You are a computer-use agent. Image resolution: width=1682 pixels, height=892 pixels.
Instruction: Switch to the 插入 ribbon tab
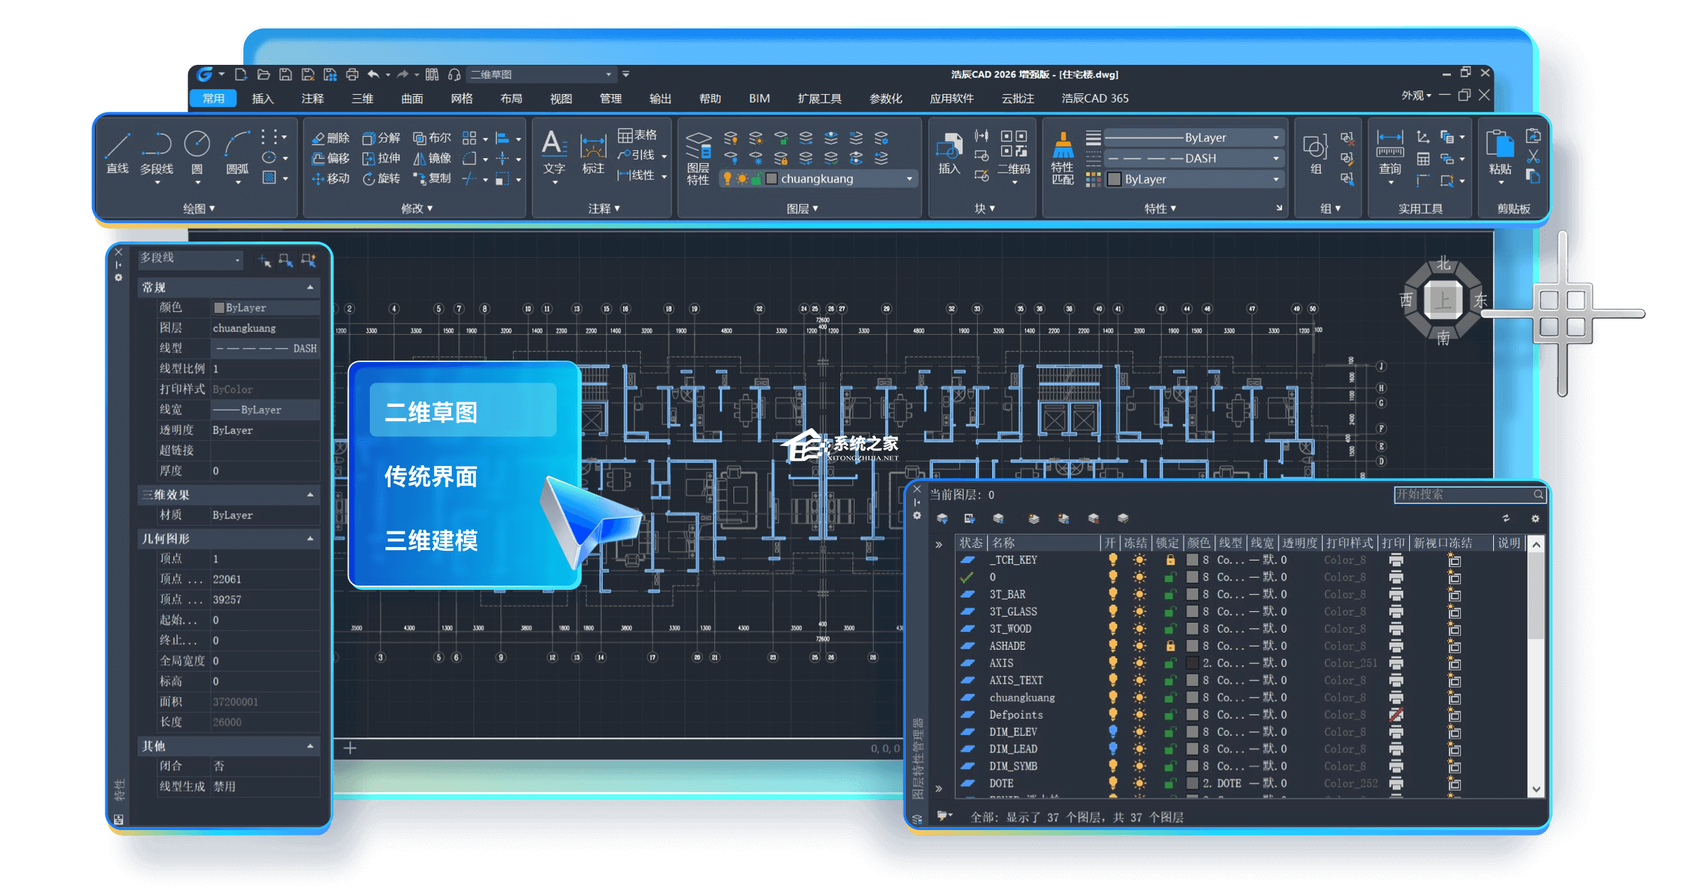(262, 98)
